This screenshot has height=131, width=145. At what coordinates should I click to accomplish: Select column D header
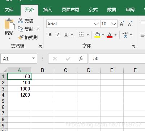pos(89,70)
